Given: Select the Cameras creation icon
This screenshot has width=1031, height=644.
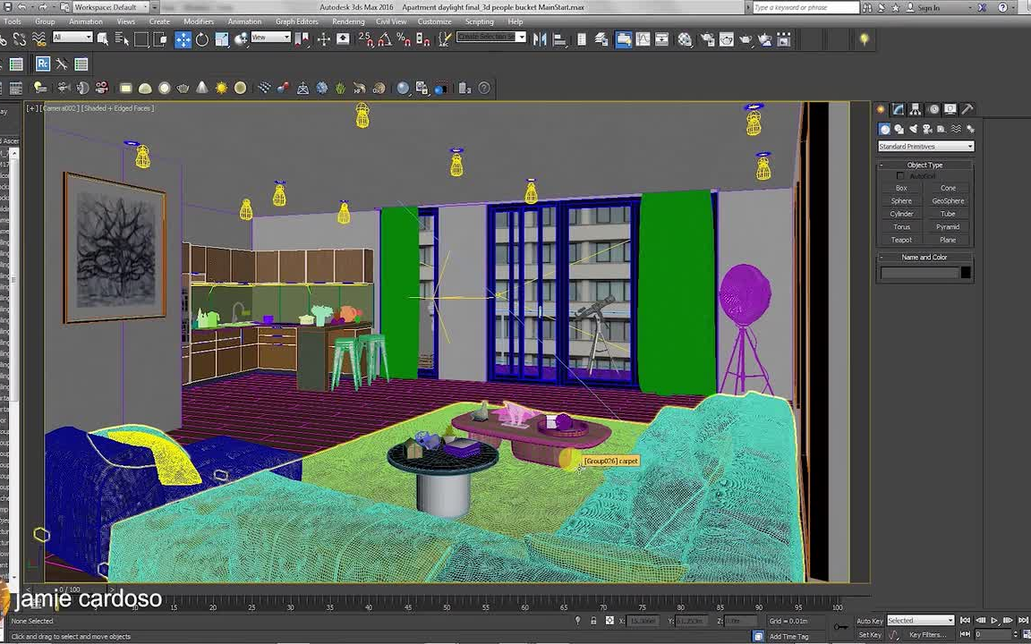Looking at the screenshot, I should (928, 129).
